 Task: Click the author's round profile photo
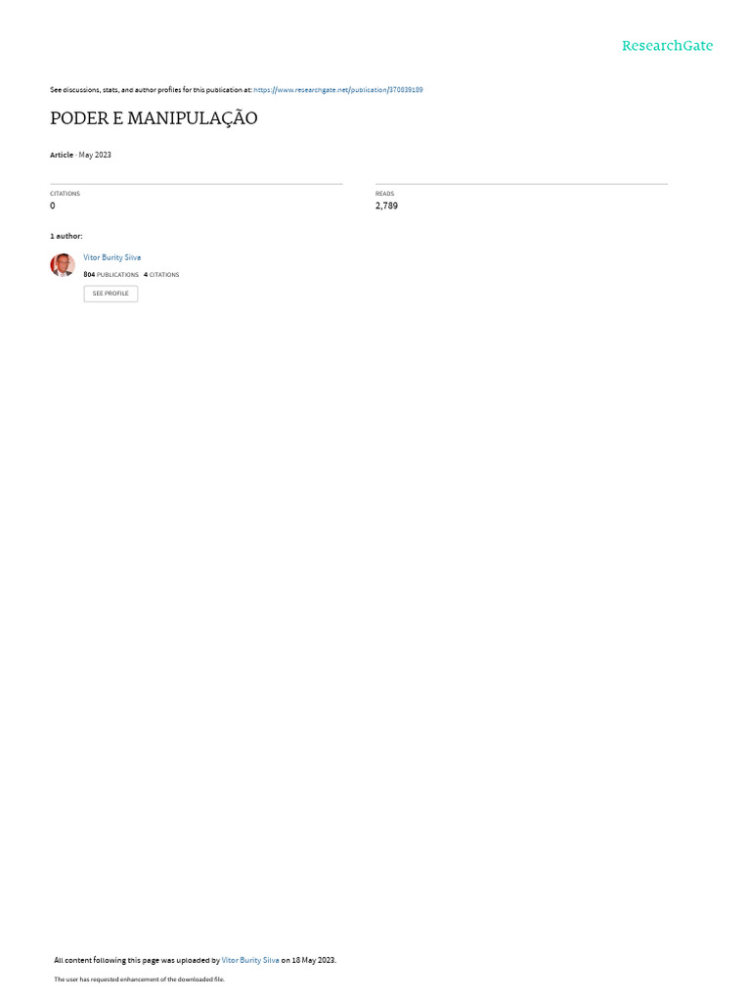tap(63, 264)
